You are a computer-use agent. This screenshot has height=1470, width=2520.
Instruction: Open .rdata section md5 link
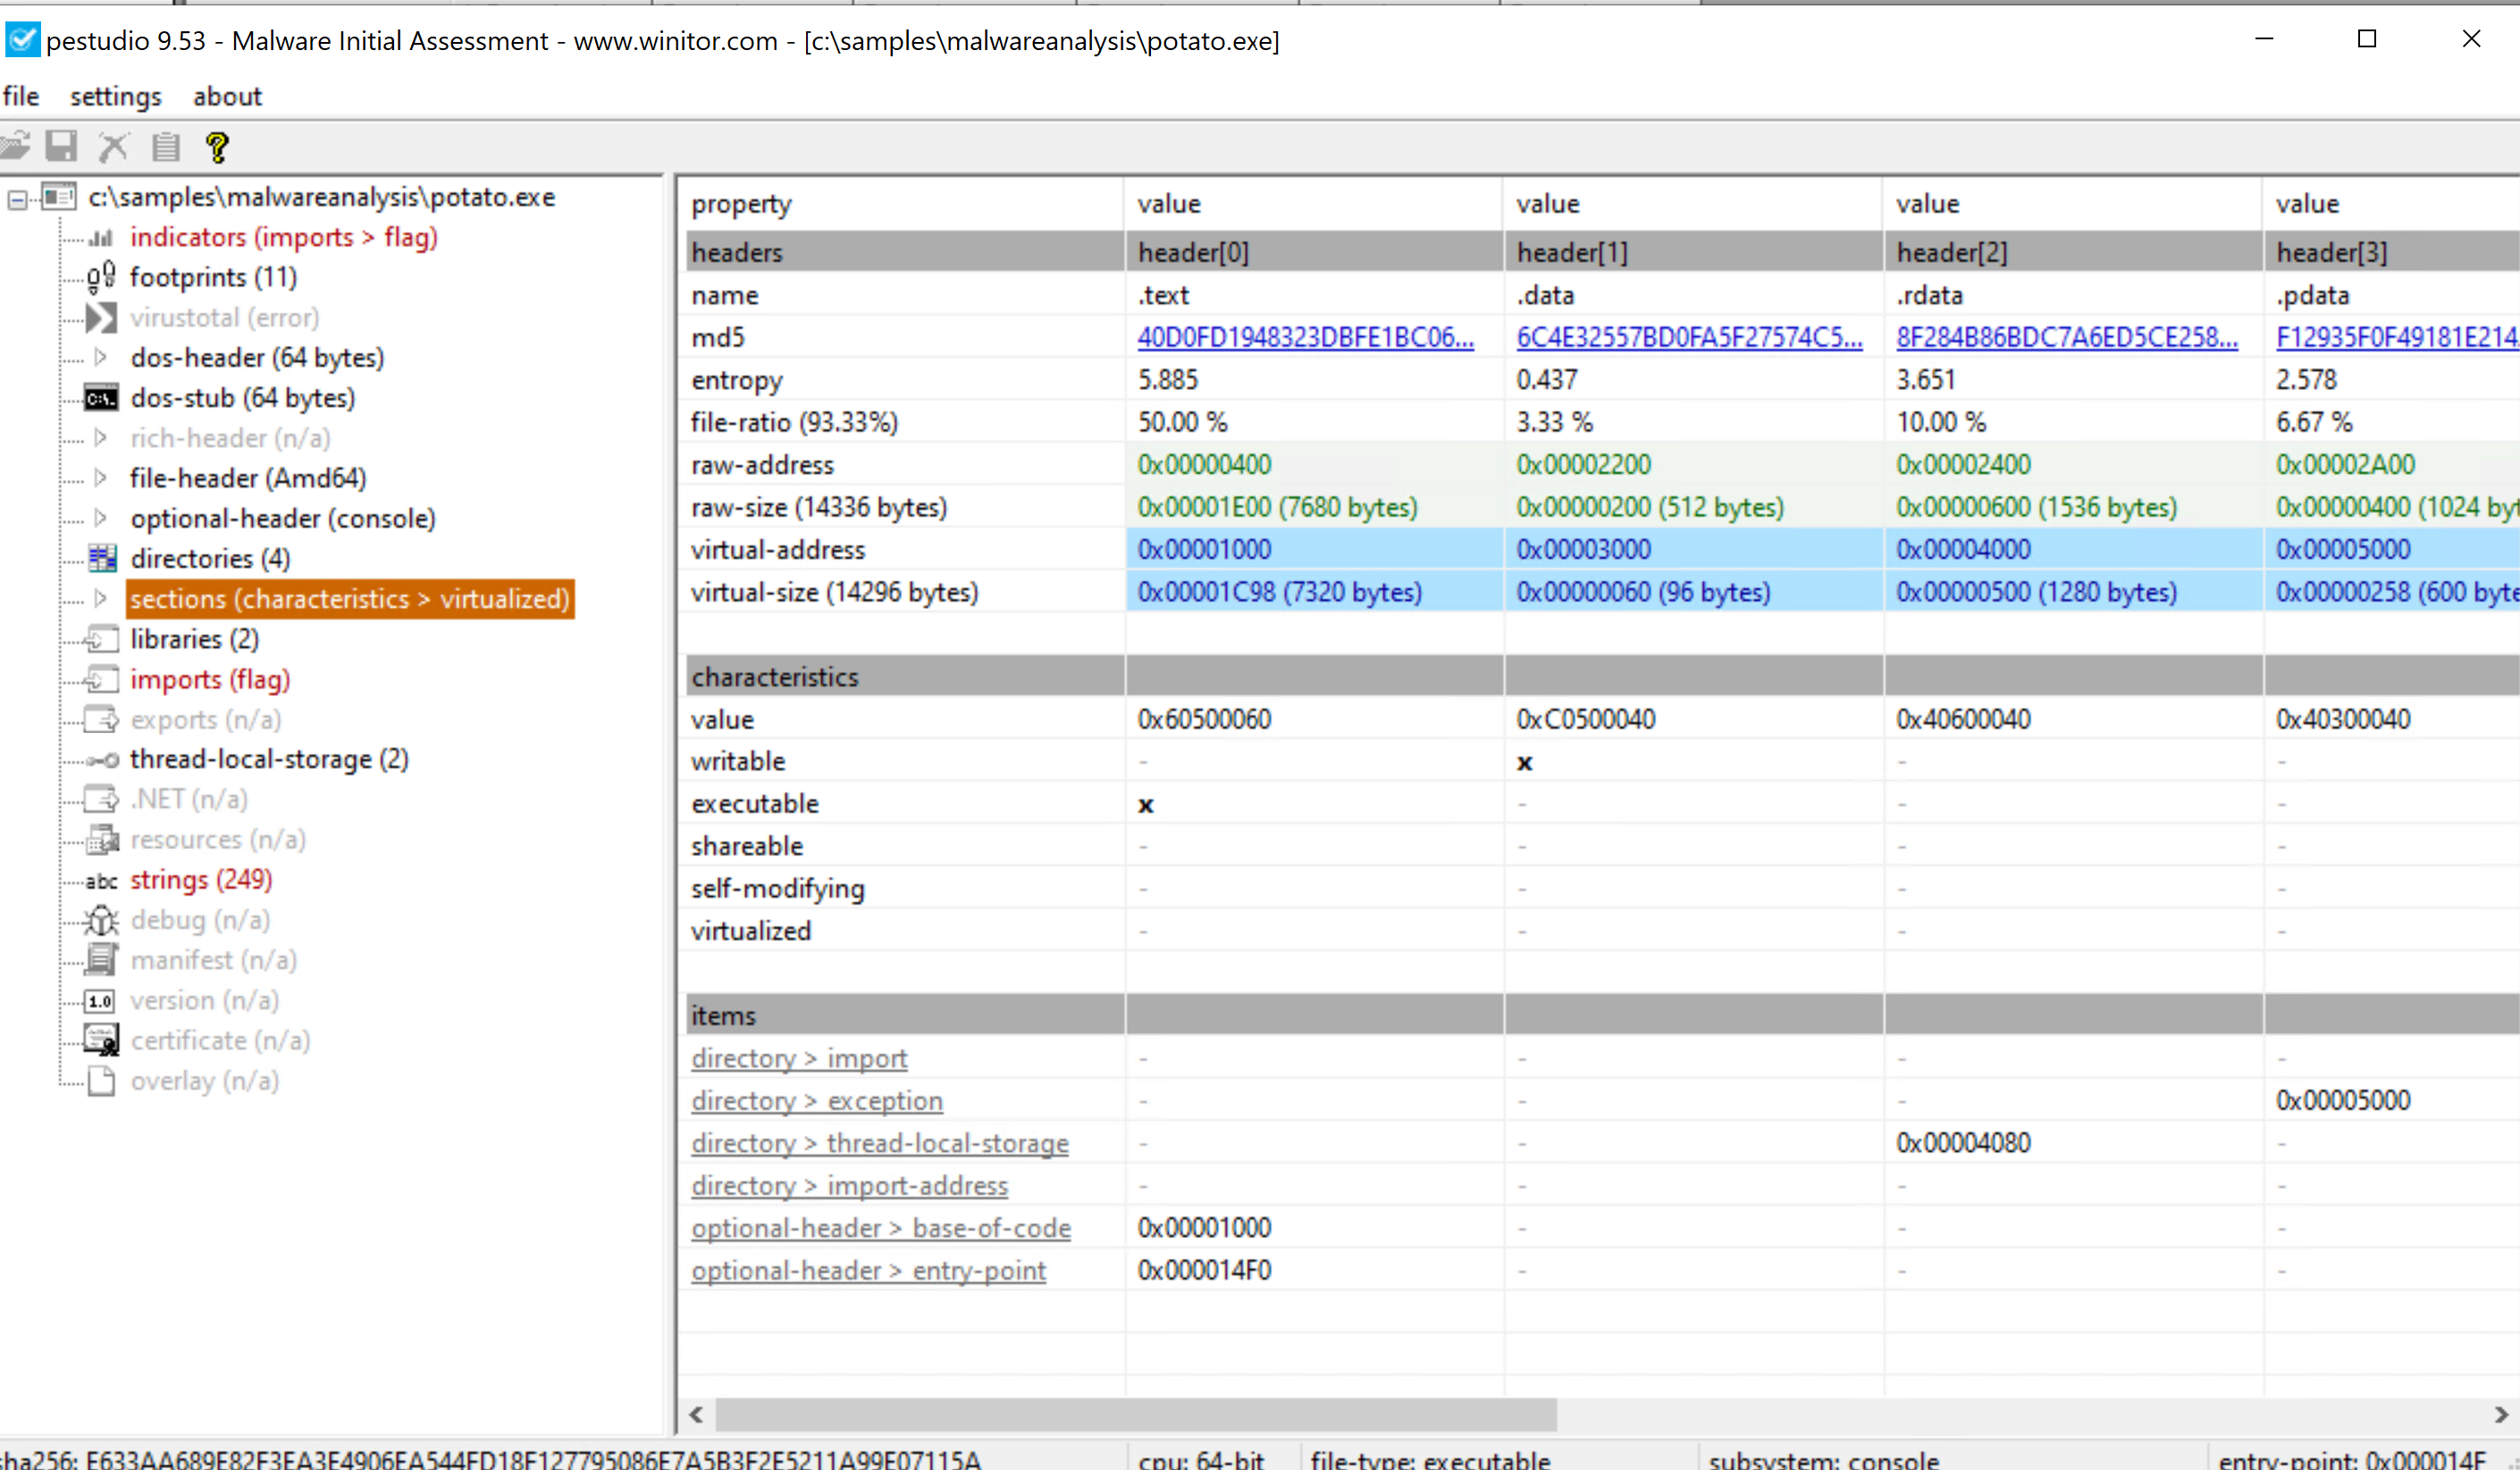pos(2067,337)
